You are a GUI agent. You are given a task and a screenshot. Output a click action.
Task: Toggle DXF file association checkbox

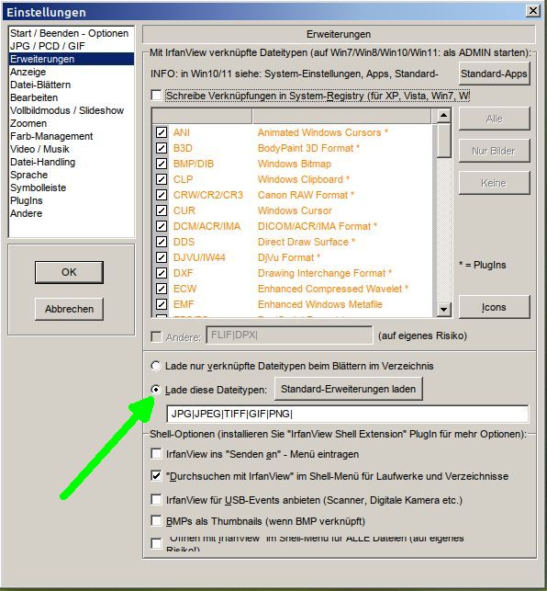pos(162,273)
